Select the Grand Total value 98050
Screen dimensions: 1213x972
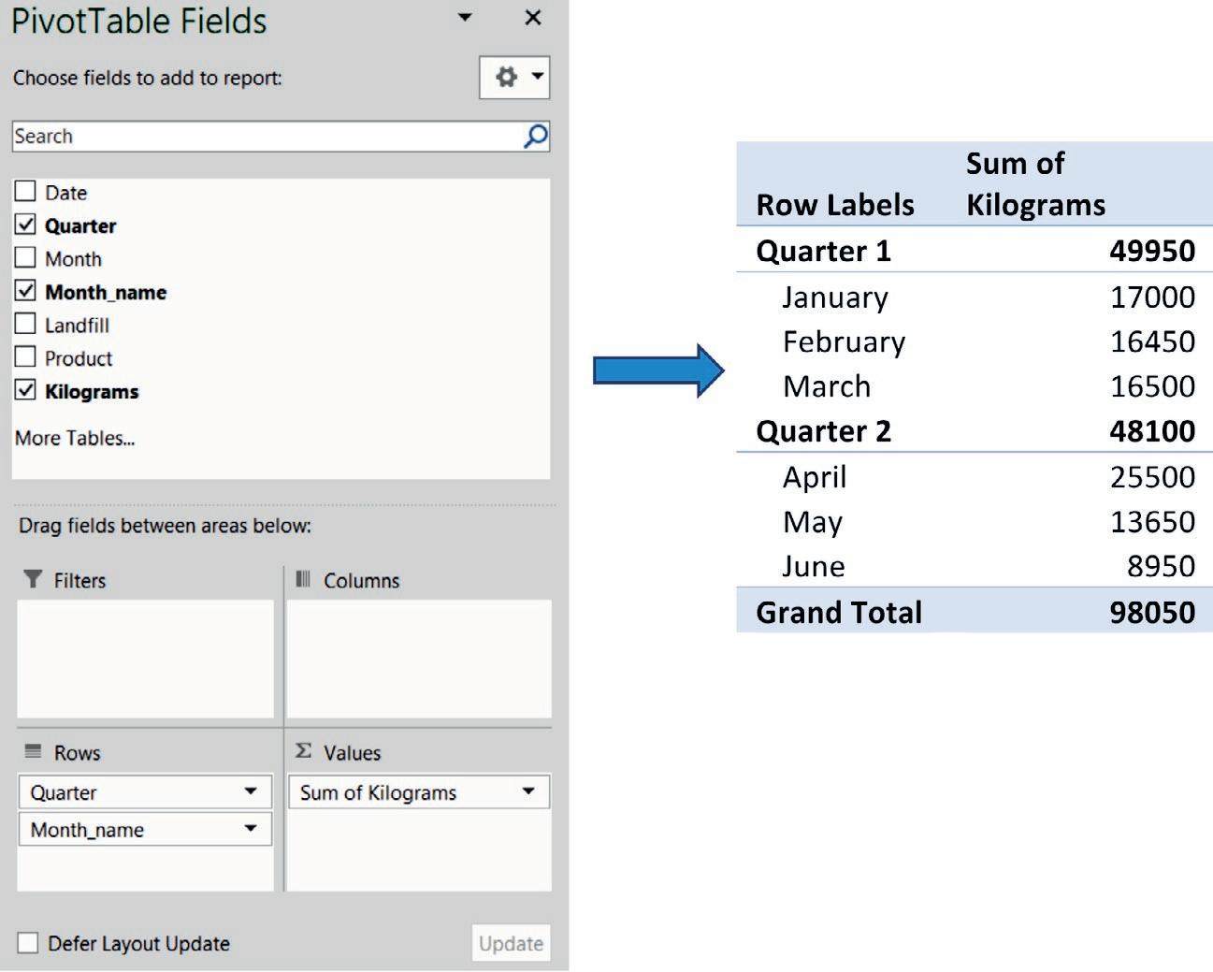[1152, 612]
